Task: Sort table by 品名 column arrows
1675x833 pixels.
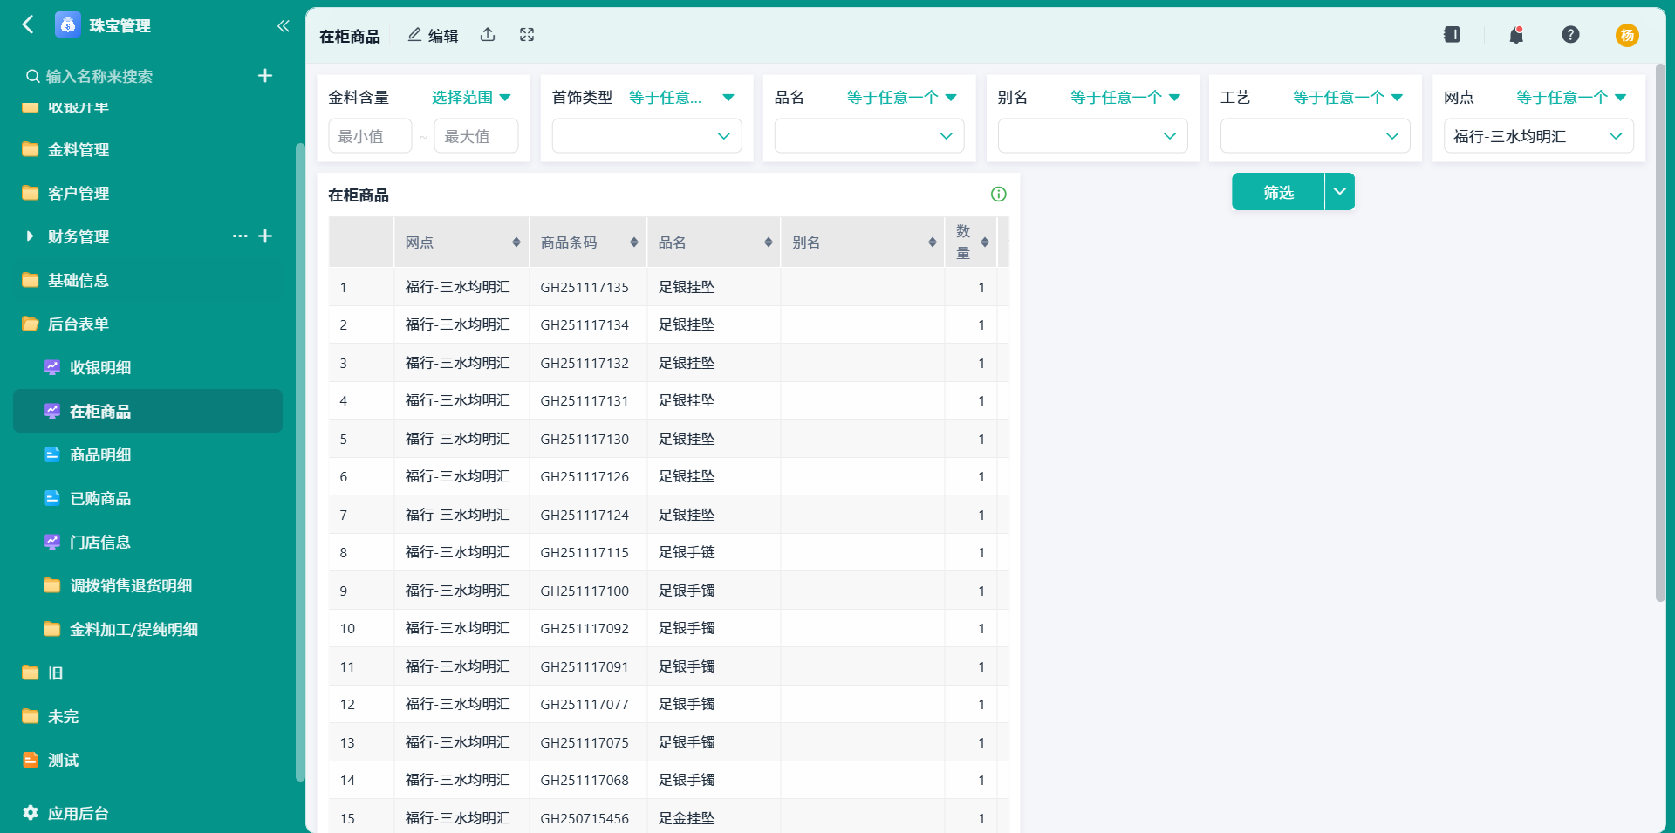Action: [x=769, y=242]
